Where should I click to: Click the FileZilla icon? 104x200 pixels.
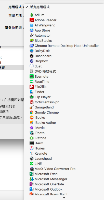coord(31,87)
